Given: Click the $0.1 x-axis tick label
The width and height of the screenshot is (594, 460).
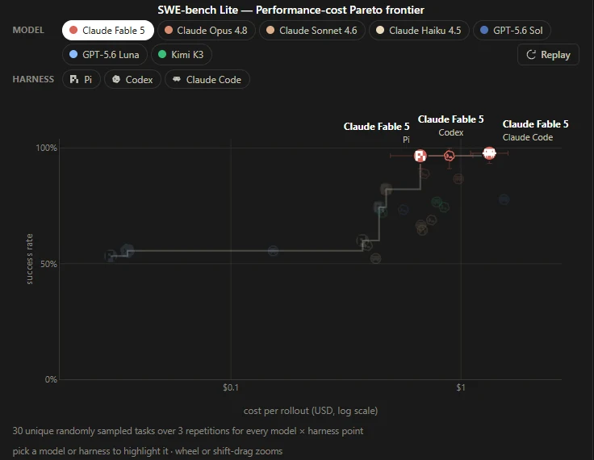Looking at the screenshot, I should 231,387.
